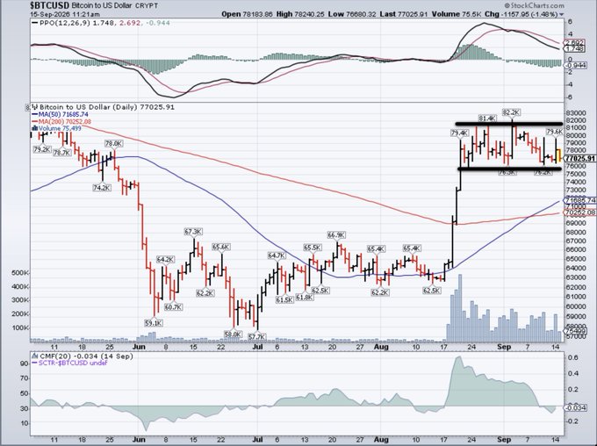Click the 79.2K price annotation in May
Viewport: 597px width, 446px height.
[42, 149]
